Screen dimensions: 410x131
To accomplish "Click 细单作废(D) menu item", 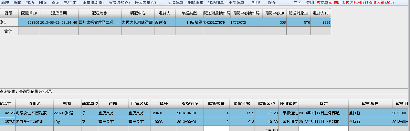I will [x=93, y=3].
